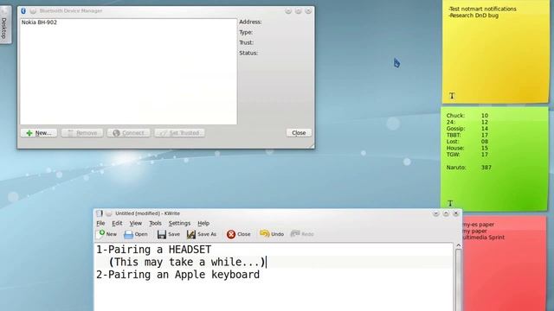
Task: Open the Help menu in KWrite
Action: click(203, 223)
